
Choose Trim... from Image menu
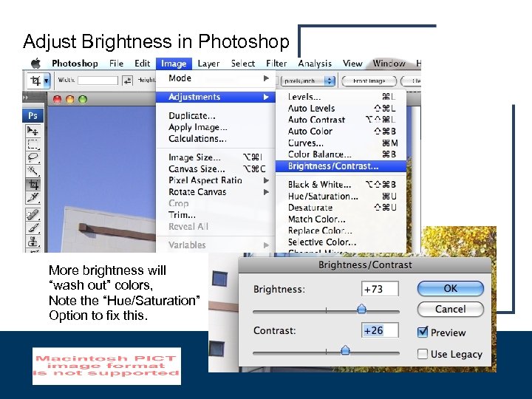[216, 215]
